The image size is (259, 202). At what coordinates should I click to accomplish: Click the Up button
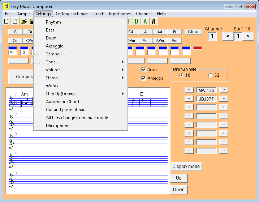(179, 178)
